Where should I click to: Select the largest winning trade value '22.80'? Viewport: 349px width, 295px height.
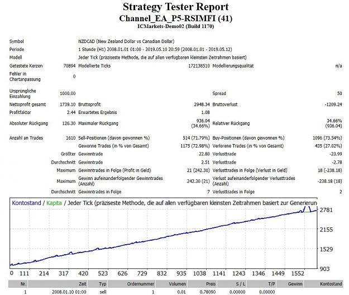click(204, 154)
